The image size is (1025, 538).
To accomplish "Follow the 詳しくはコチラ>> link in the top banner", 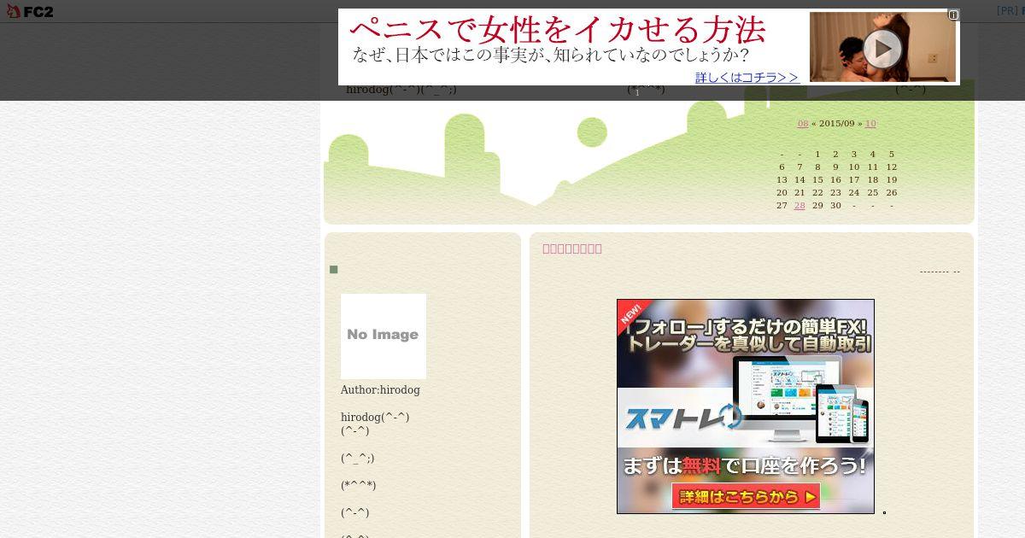I will pos(747,77).
